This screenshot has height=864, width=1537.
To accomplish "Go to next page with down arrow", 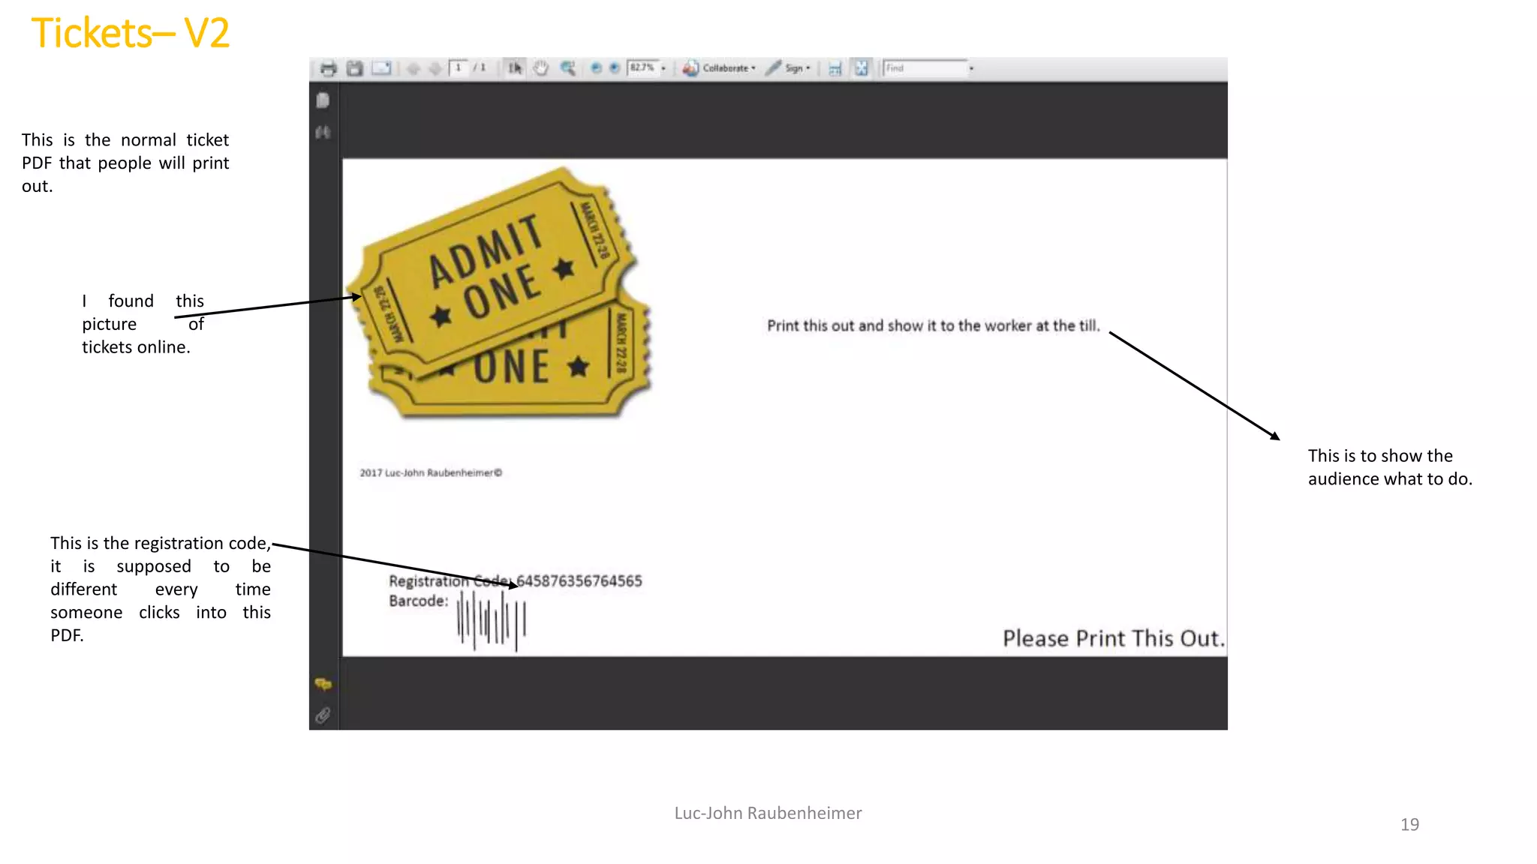I will coord(435,69).
